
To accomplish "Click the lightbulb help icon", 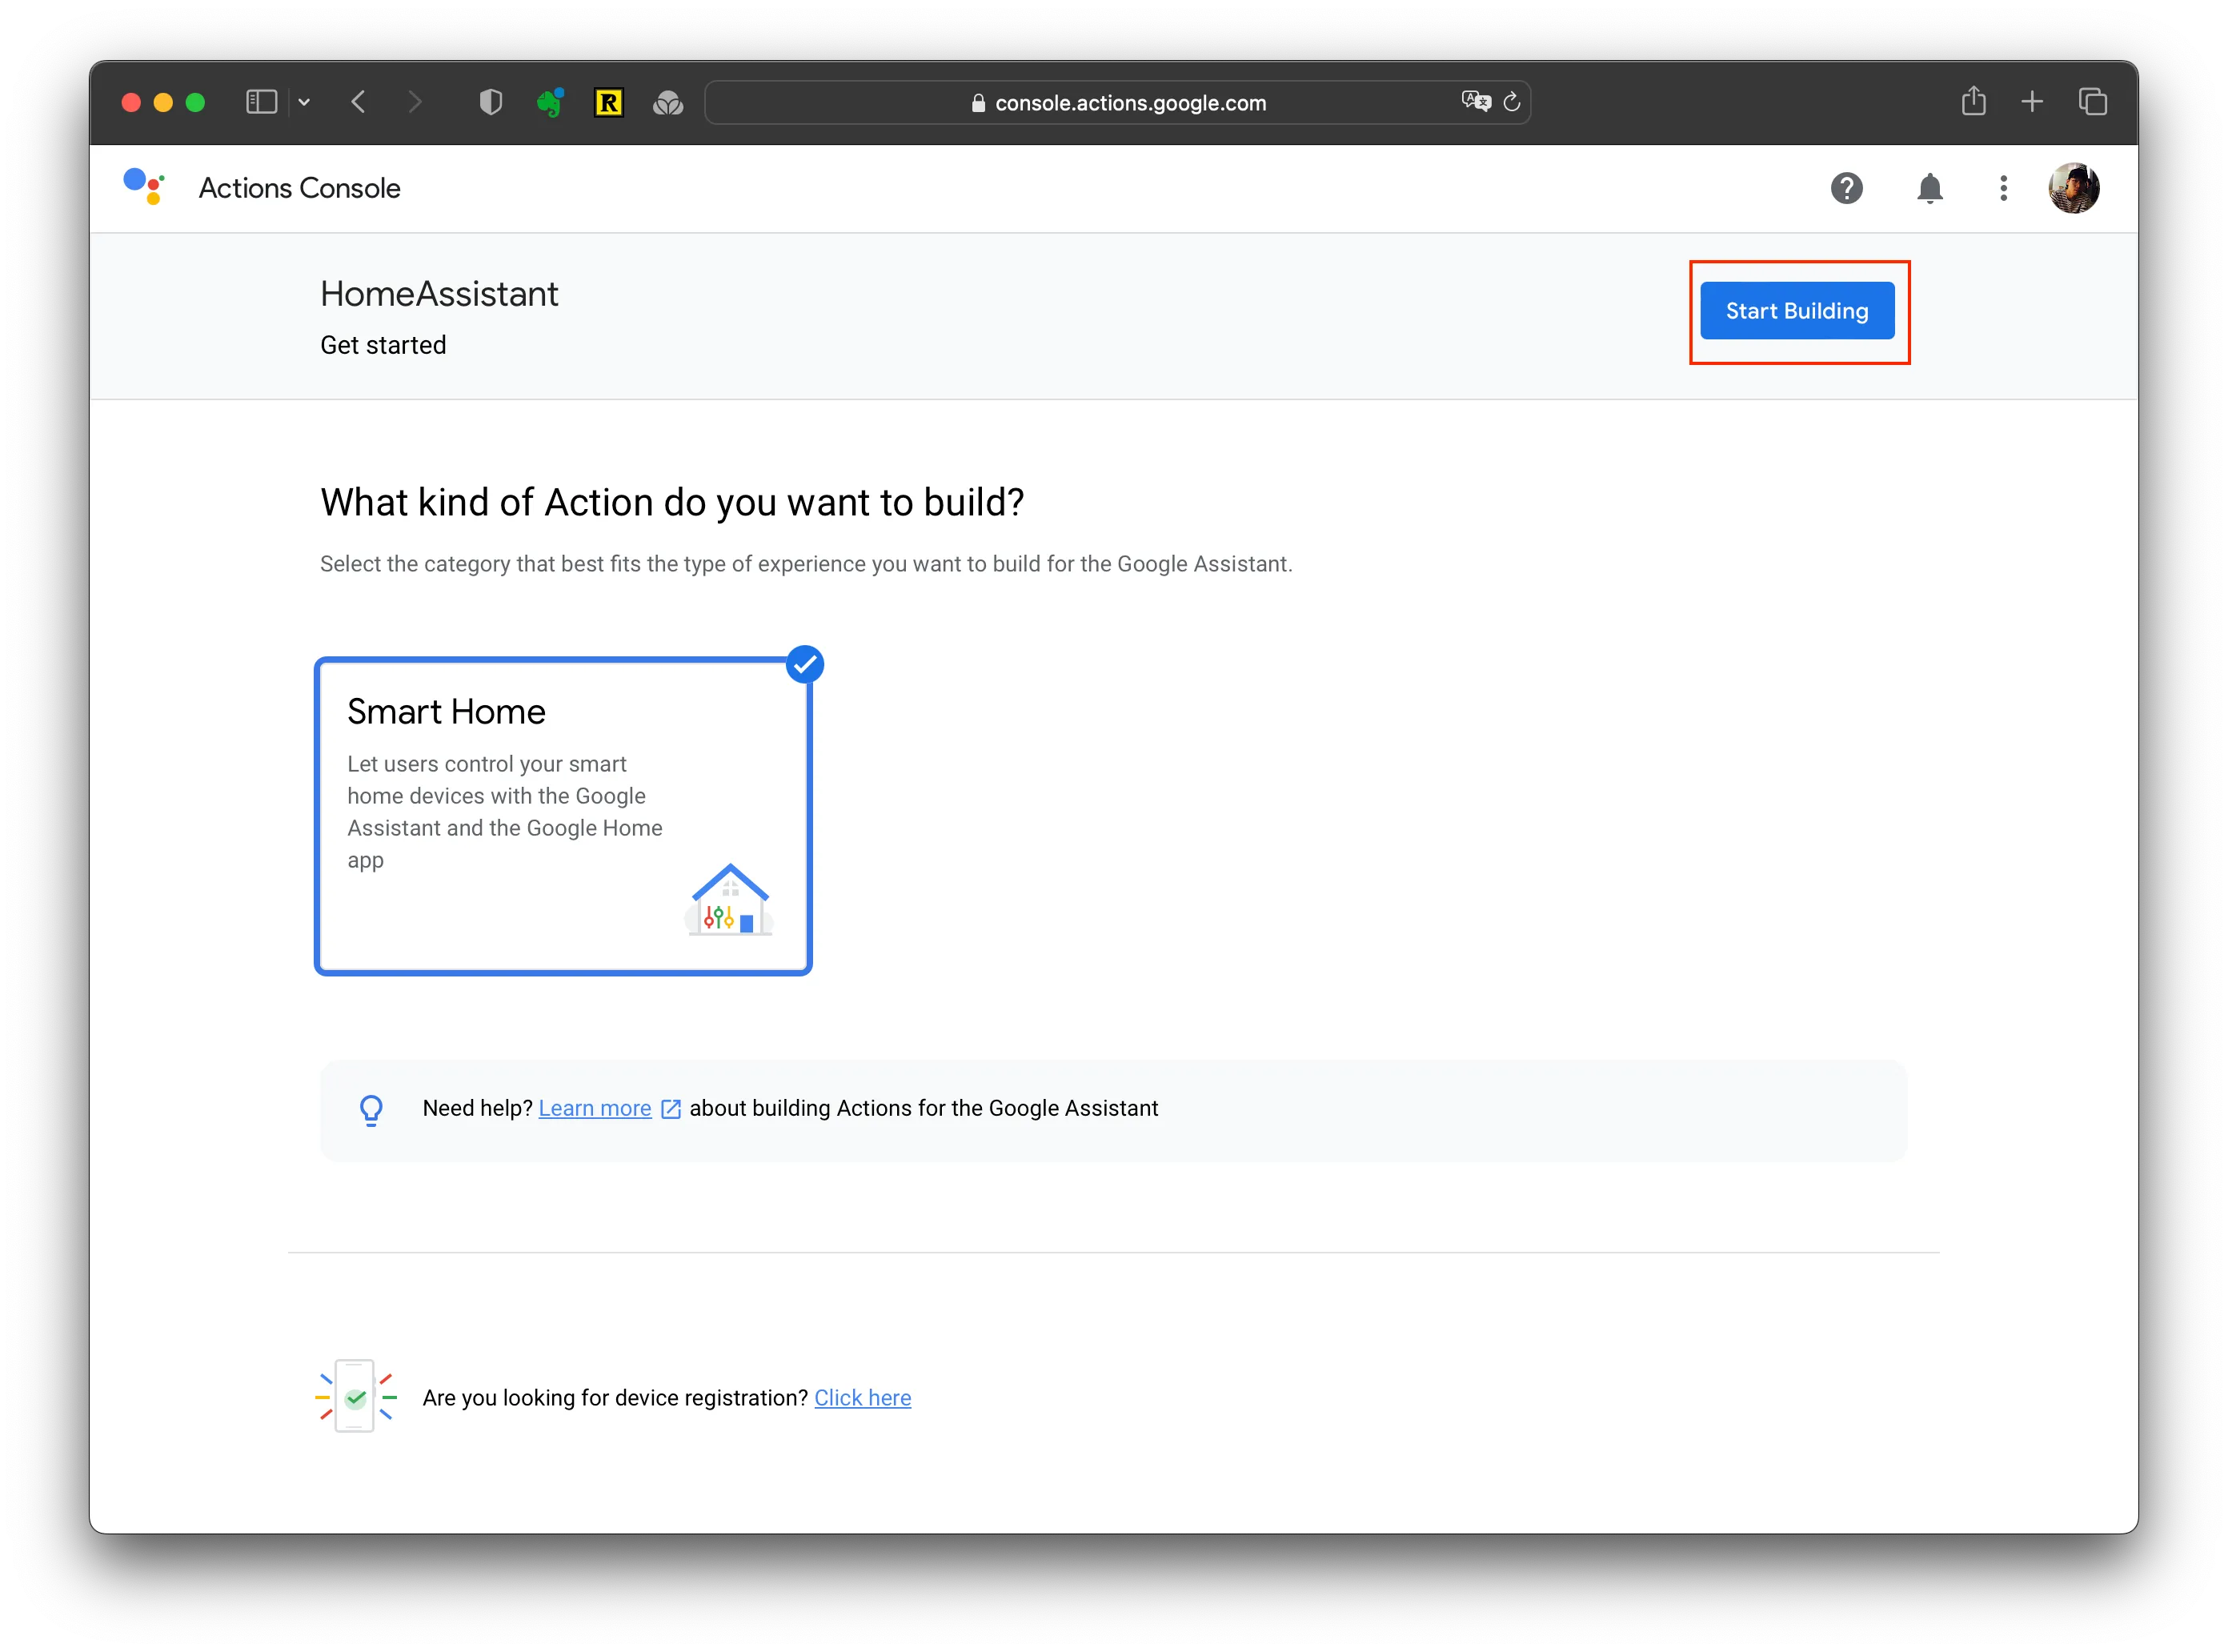I will pyautogui.click(x=371, y=1110).
